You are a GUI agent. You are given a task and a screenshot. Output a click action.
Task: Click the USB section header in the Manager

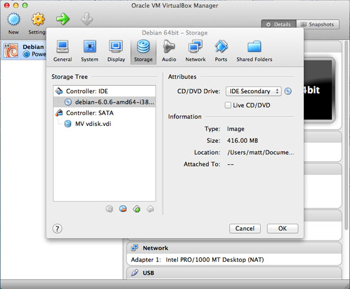[234, 273]
